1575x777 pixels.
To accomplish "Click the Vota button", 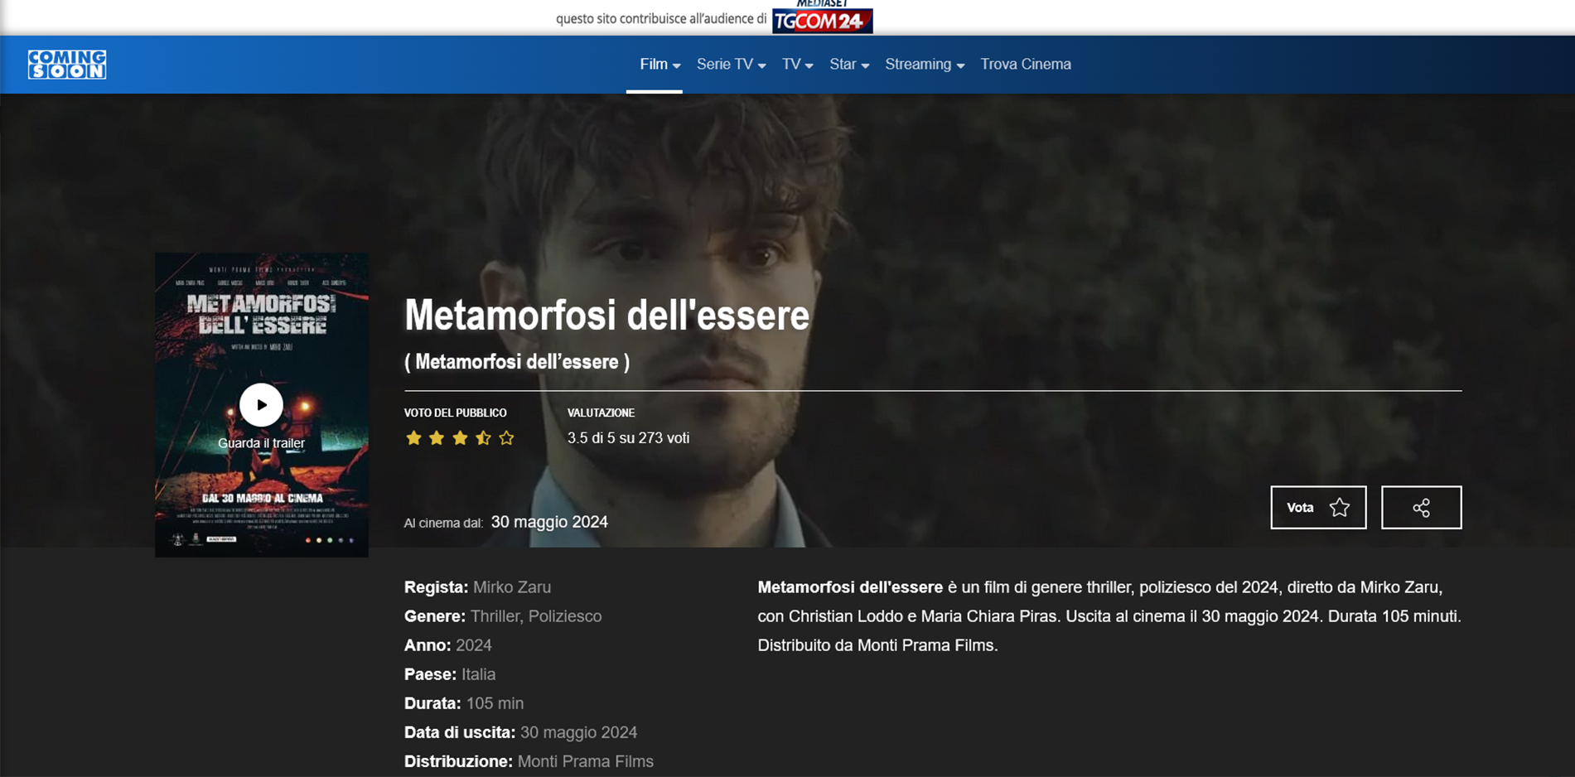I will pos(1318,508).
